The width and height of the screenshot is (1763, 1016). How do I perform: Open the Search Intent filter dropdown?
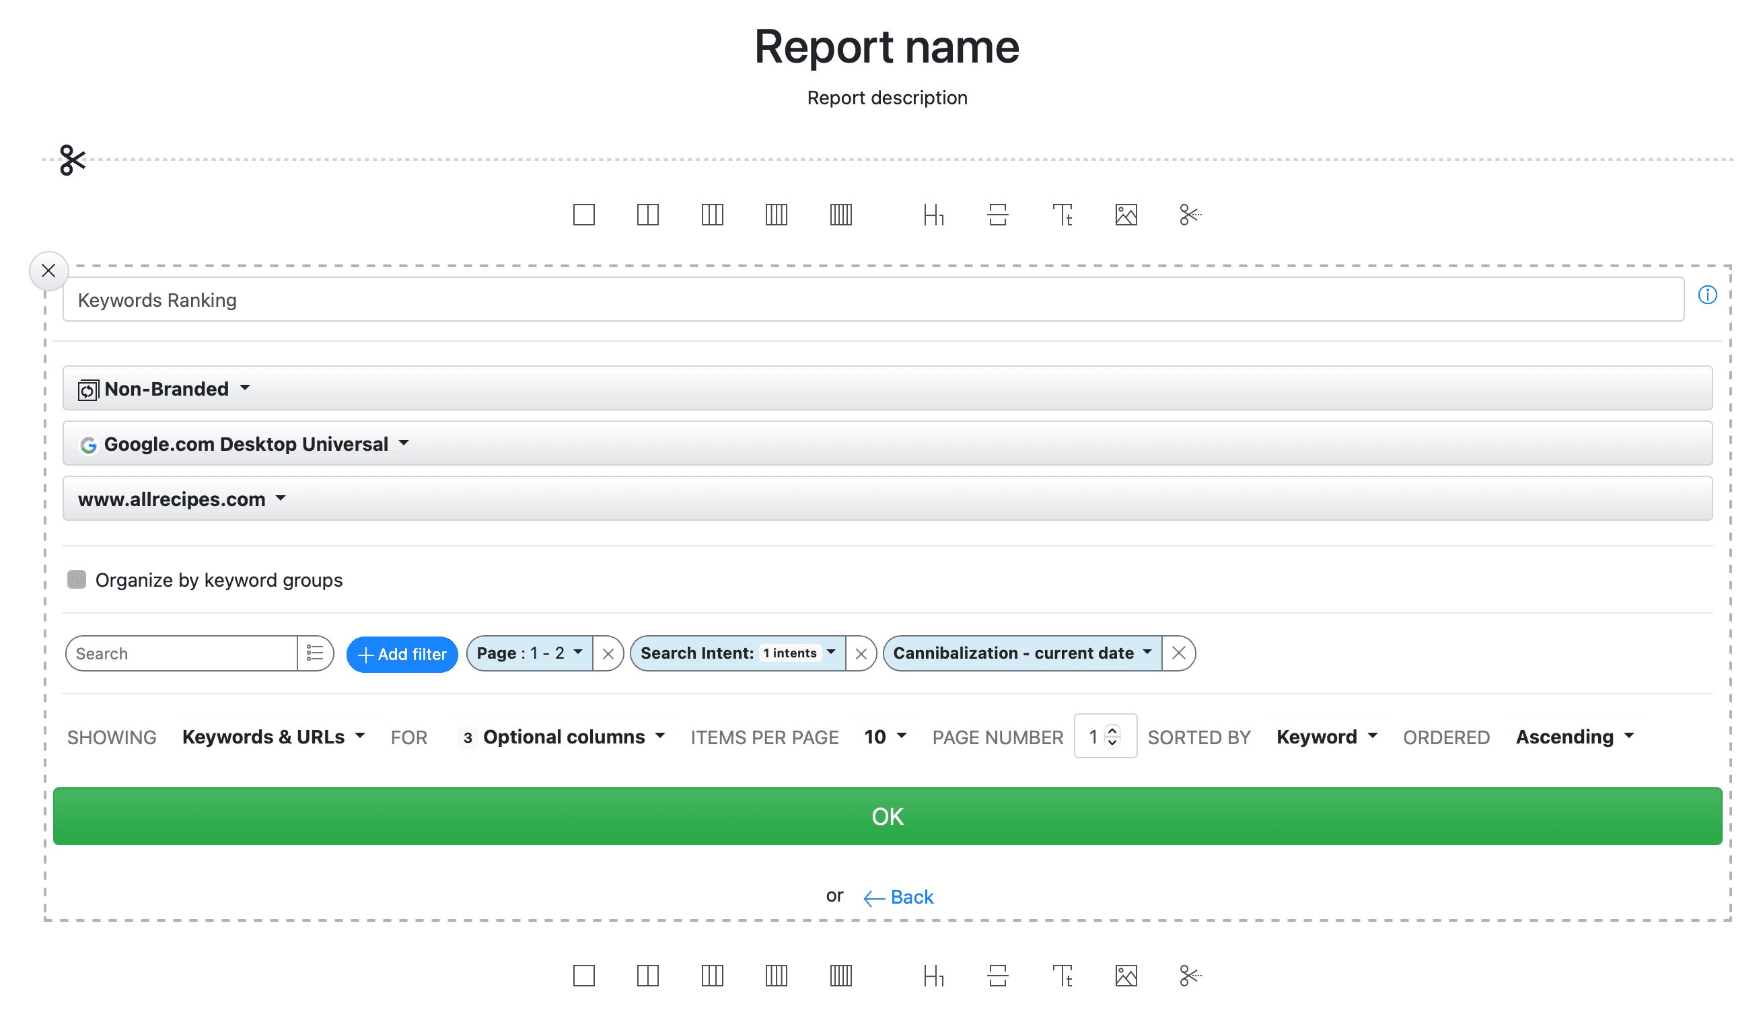[x=737, y=653]
